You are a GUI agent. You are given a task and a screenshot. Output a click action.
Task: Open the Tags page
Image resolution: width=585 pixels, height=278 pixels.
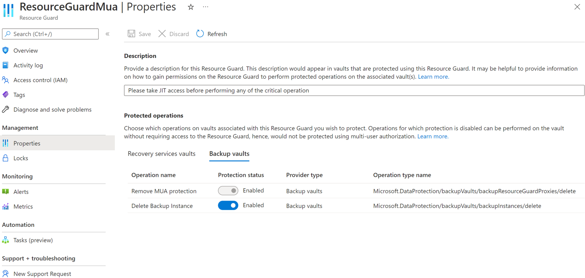(20, 94)
